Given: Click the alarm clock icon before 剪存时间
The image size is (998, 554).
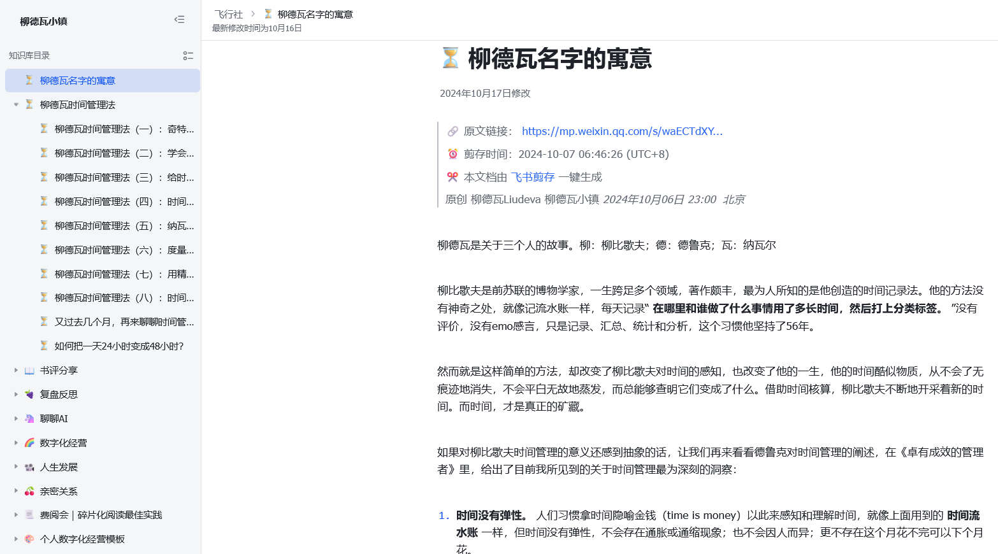Looking at the screenshot, I should pyautogui.click(x=453, y=153).
